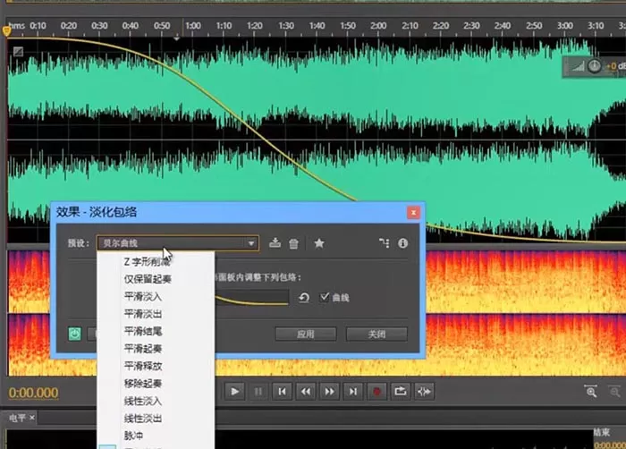Image resolution: width=626 pixels, height=449 pixels.
Task: Delete the selected preset trash icon
Action: (293, 243)
